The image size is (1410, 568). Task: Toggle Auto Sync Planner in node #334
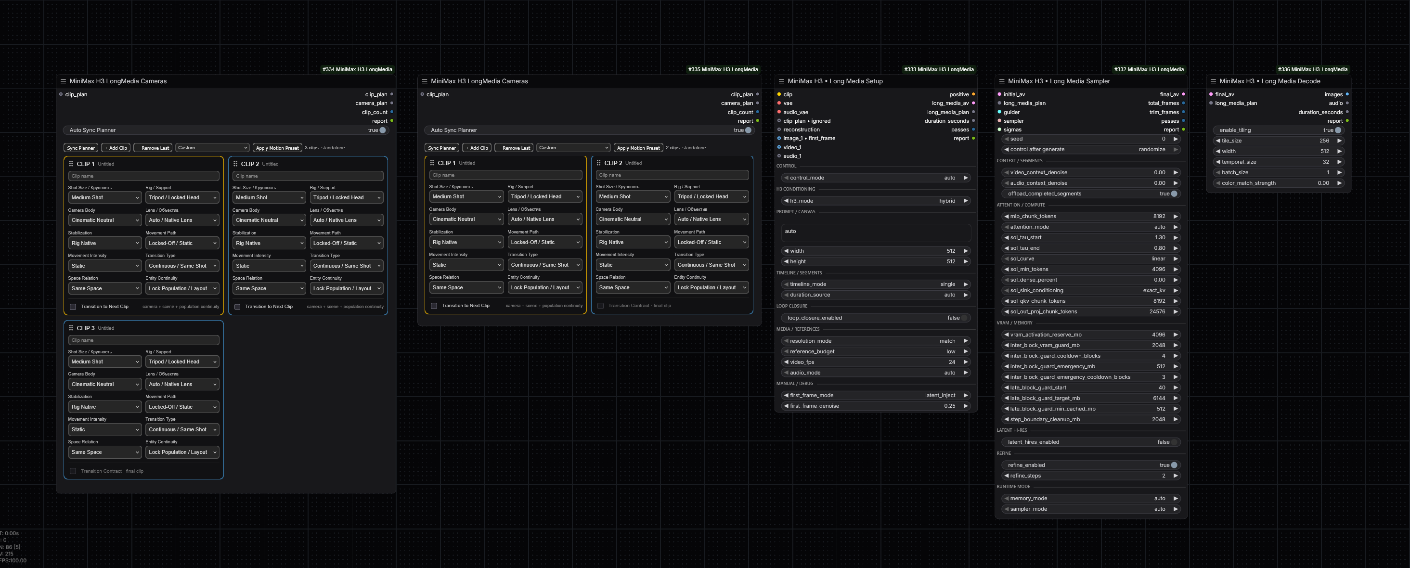point(226,130)
